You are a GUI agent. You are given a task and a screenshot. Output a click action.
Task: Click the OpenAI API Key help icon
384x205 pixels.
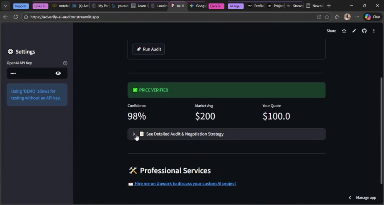coord(65,63)
